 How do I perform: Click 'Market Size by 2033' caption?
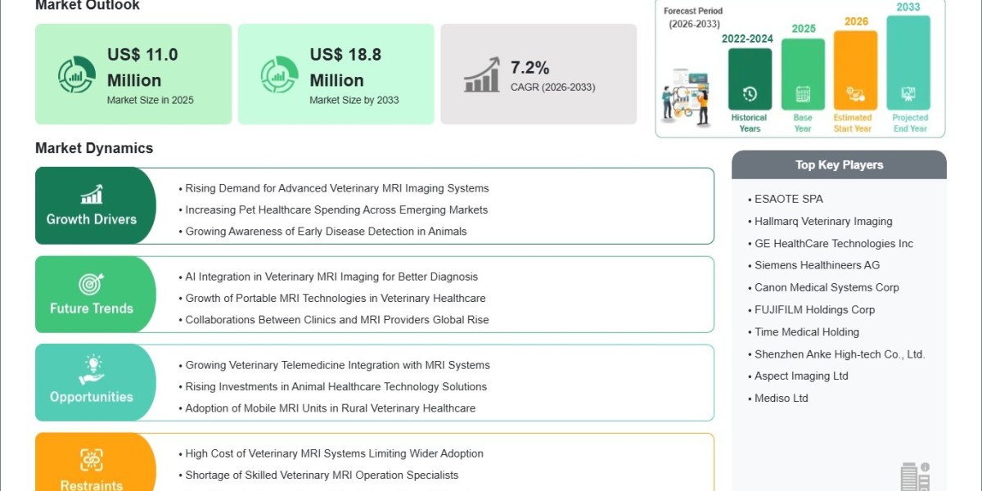tap(353, 100)
